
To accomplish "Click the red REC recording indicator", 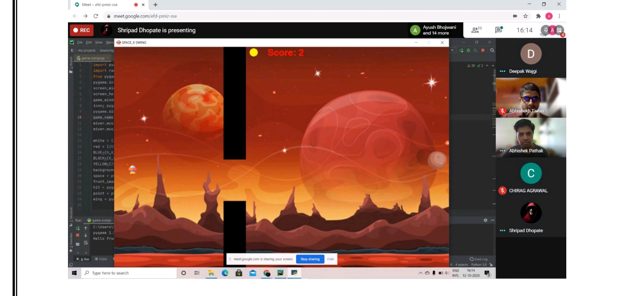I will (x=82, y=30).
